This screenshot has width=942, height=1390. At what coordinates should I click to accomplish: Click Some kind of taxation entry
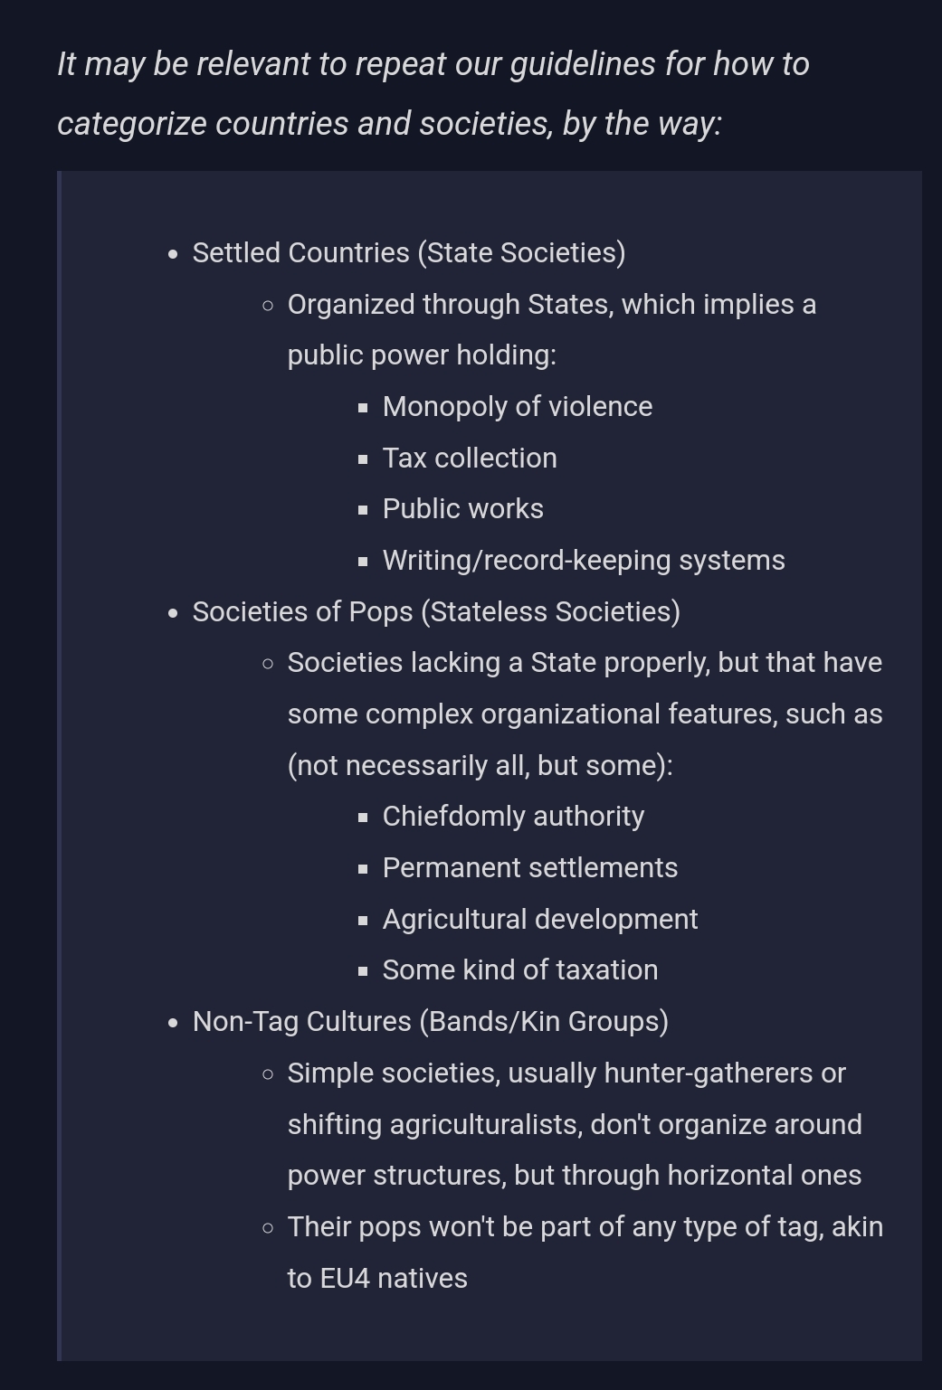[x=520, y=969]
